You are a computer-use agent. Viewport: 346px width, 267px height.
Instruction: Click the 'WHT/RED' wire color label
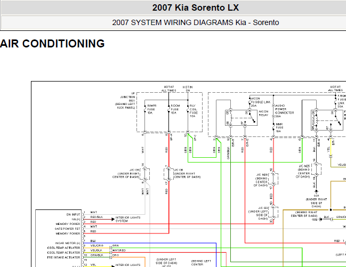coord(119,250)
